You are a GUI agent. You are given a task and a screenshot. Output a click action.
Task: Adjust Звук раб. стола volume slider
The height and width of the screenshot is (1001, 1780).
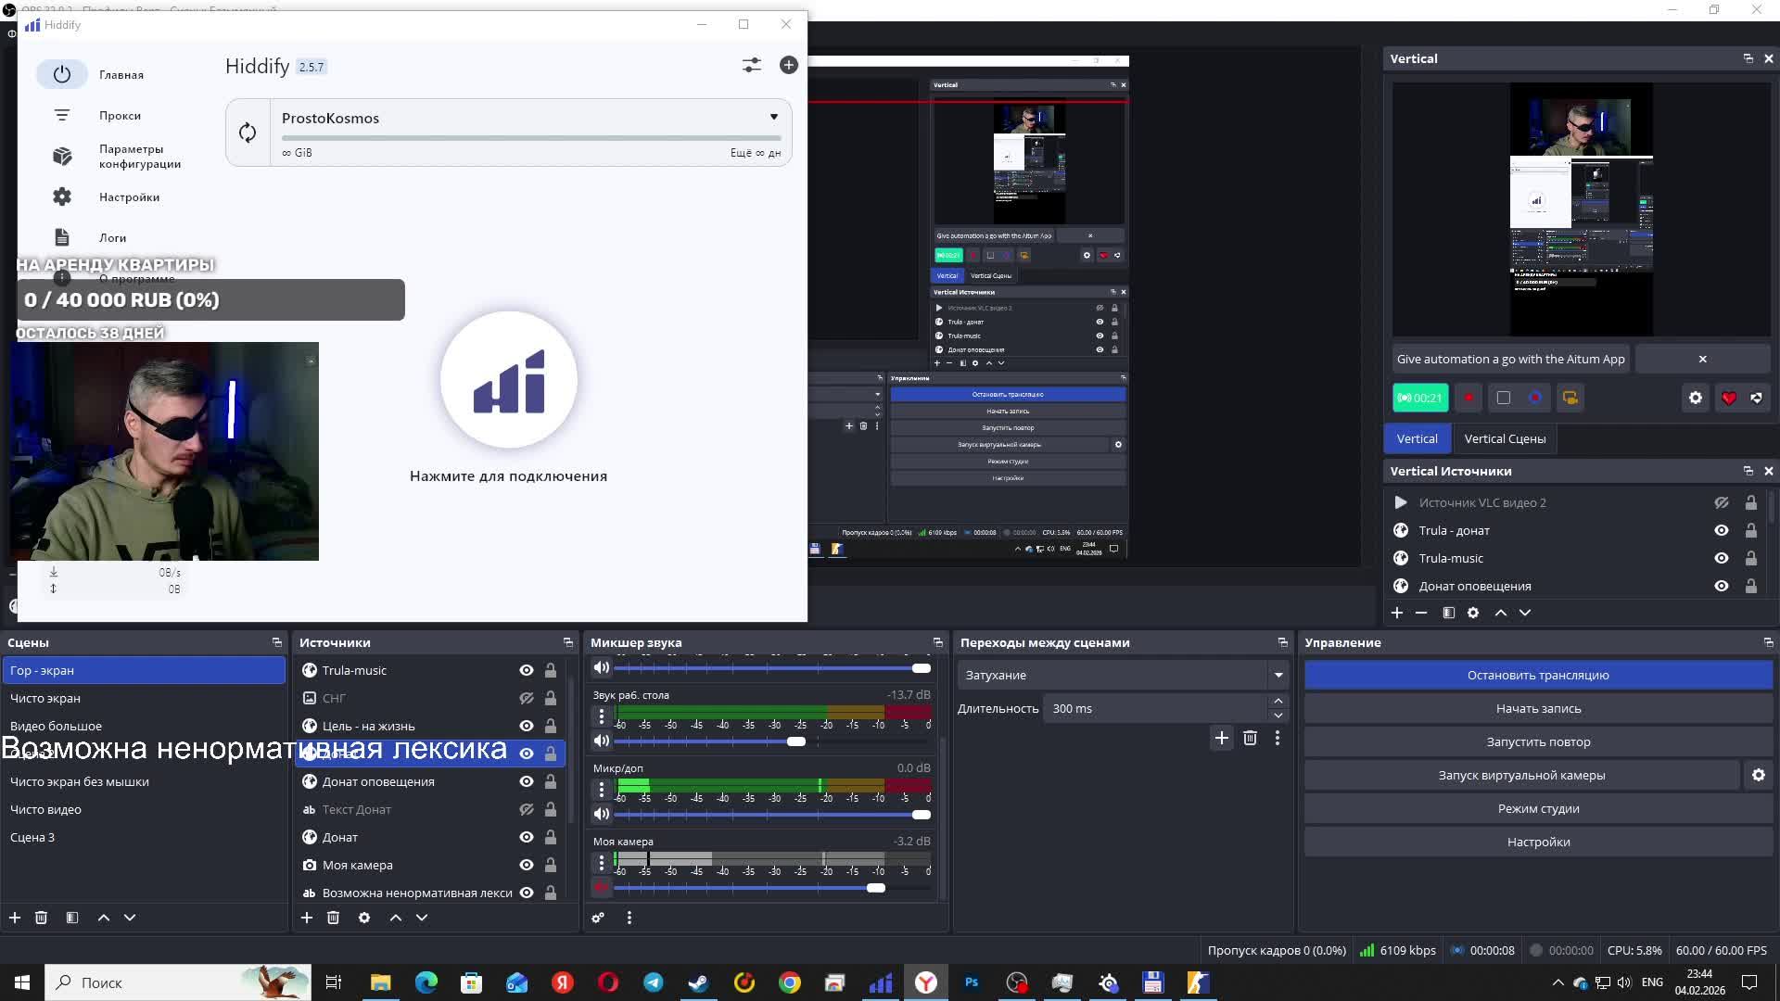coord(795,741)
